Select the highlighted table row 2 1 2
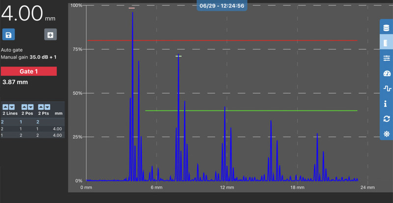The image size is (393, 203). pos(32,122)
